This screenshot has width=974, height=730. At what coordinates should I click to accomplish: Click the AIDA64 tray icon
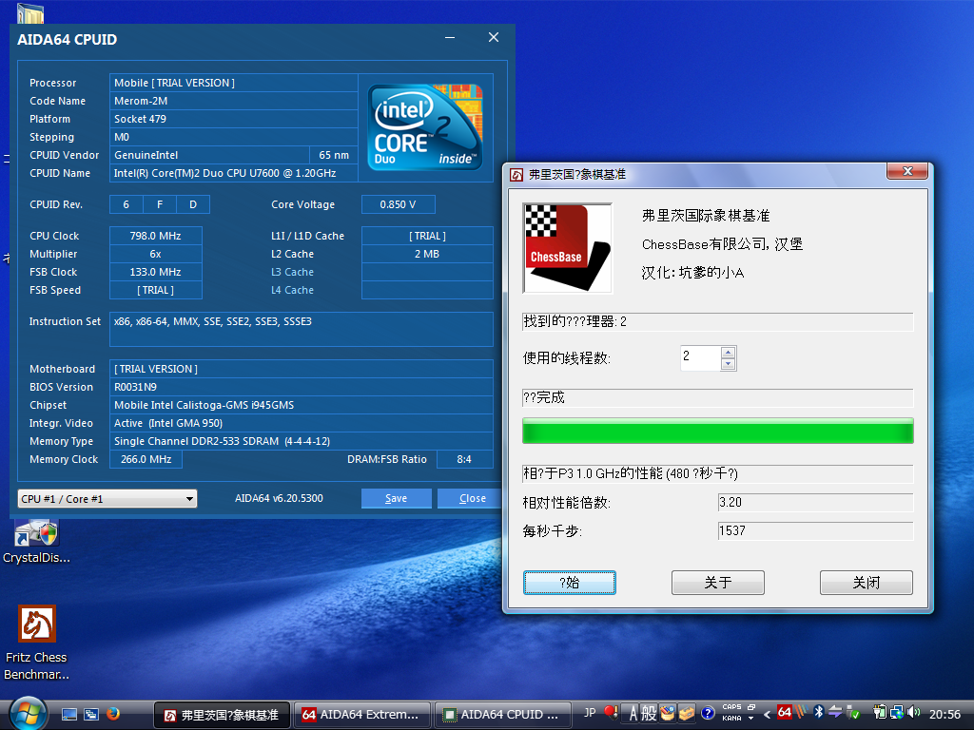(x=785, y=713)
